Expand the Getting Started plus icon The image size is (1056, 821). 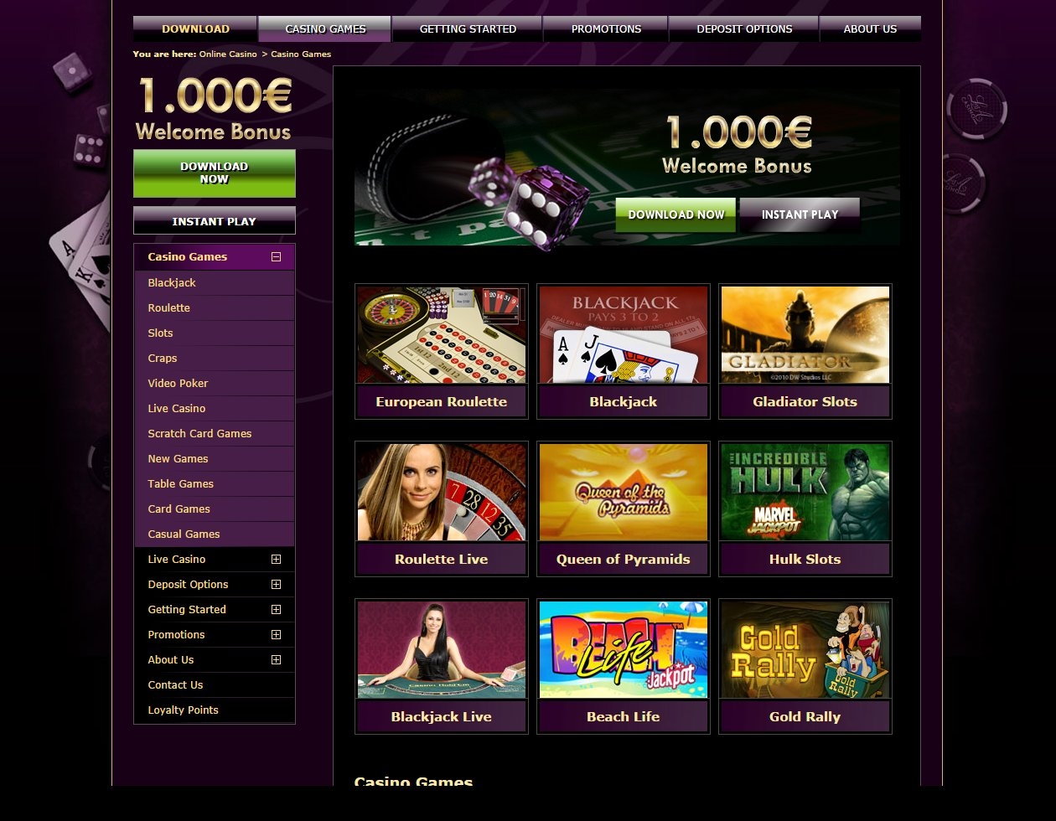(276, 609)
